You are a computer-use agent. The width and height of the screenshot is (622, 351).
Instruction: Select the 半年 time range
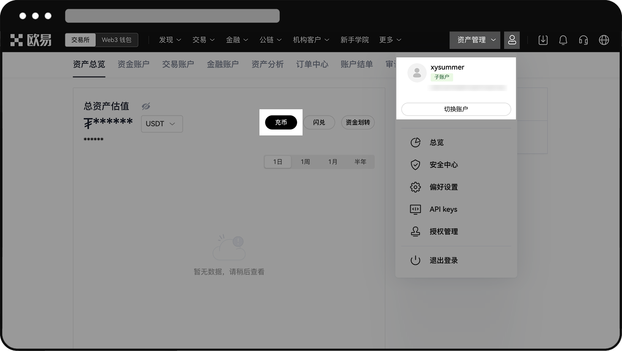tap(360, 162)
